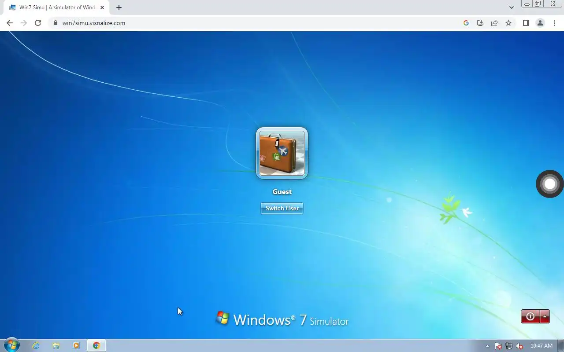564x352 pixels.
Task: Select the Guest account suitcase picture
Action: pyautogui.click(x=282, y=153)
